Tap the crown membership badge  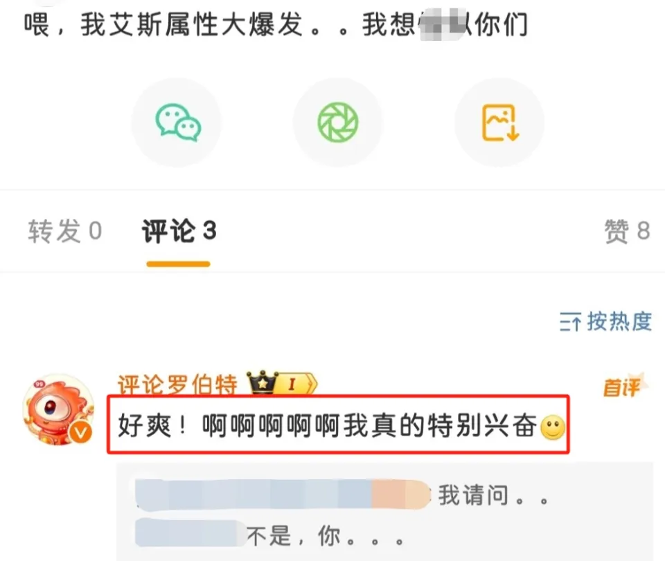263,382
